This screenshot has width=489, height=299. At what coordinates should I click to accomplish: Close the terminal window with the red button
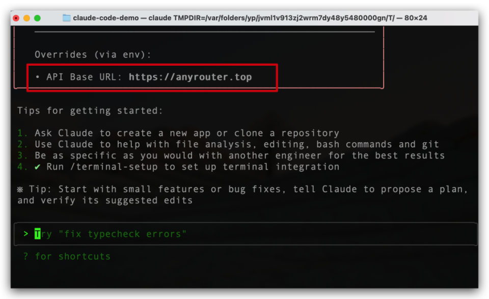(16, 18)
